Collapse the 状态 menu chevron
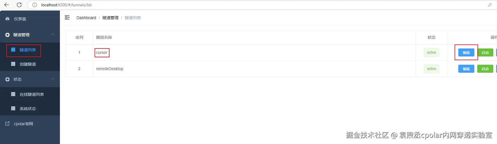The image size is (497, 144). point(52,79)
